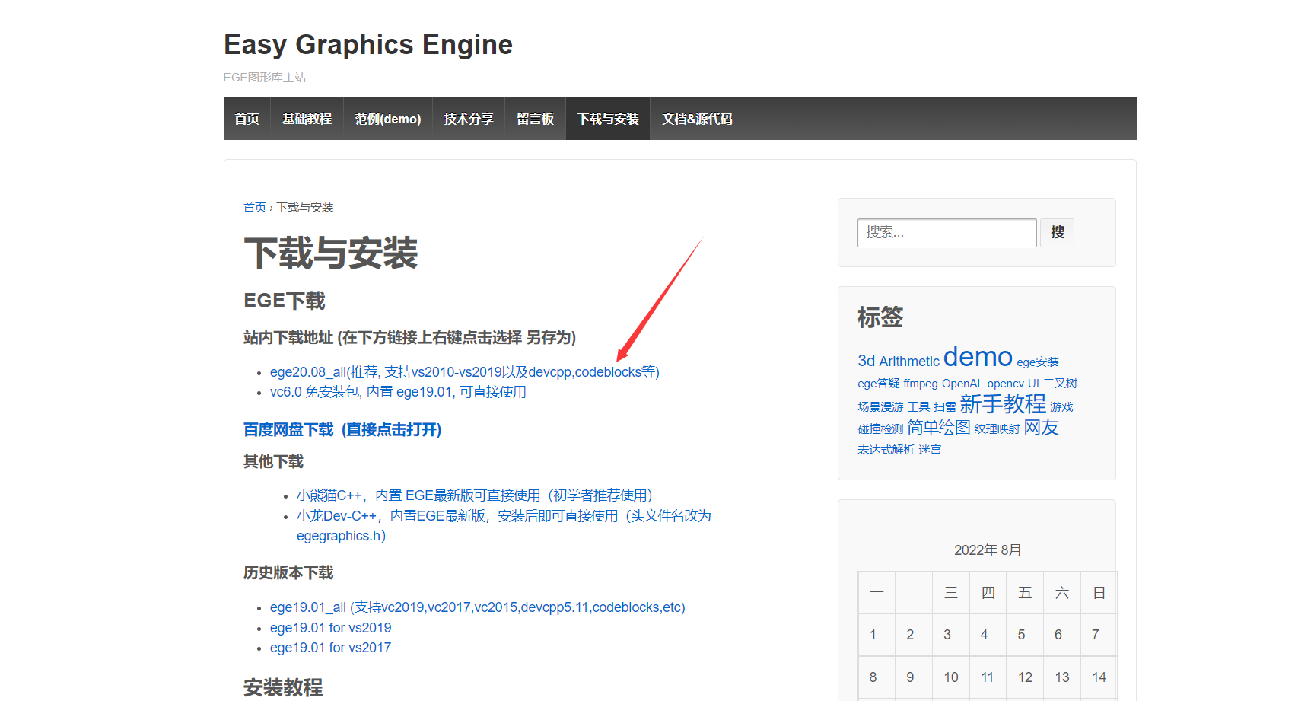Download ege19.01 for vs2019
Viewport: 1295px width, 701px height.
[x=330, y=628]
